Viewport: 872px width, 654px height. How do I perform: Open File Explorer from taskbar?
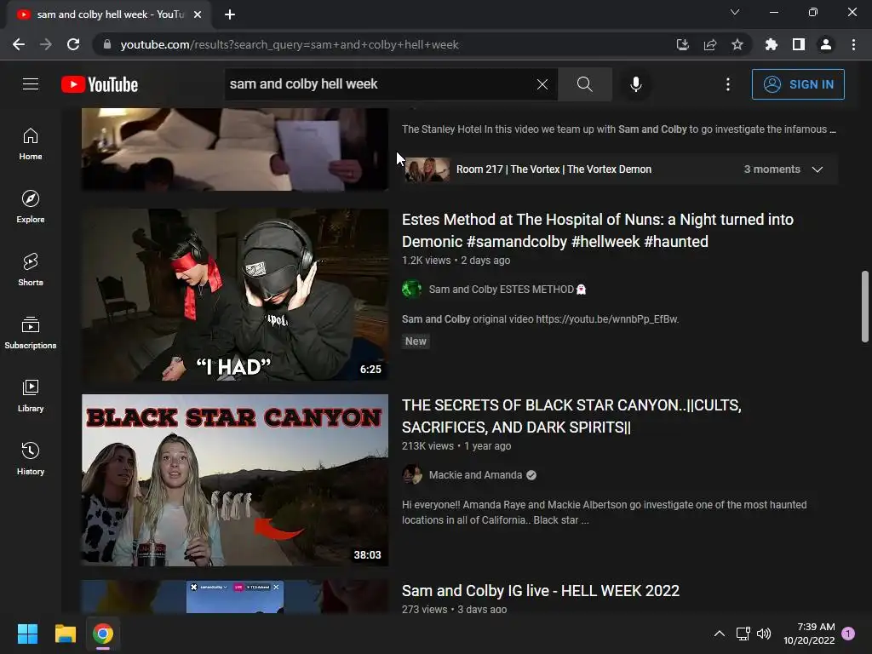click(65, 634)
